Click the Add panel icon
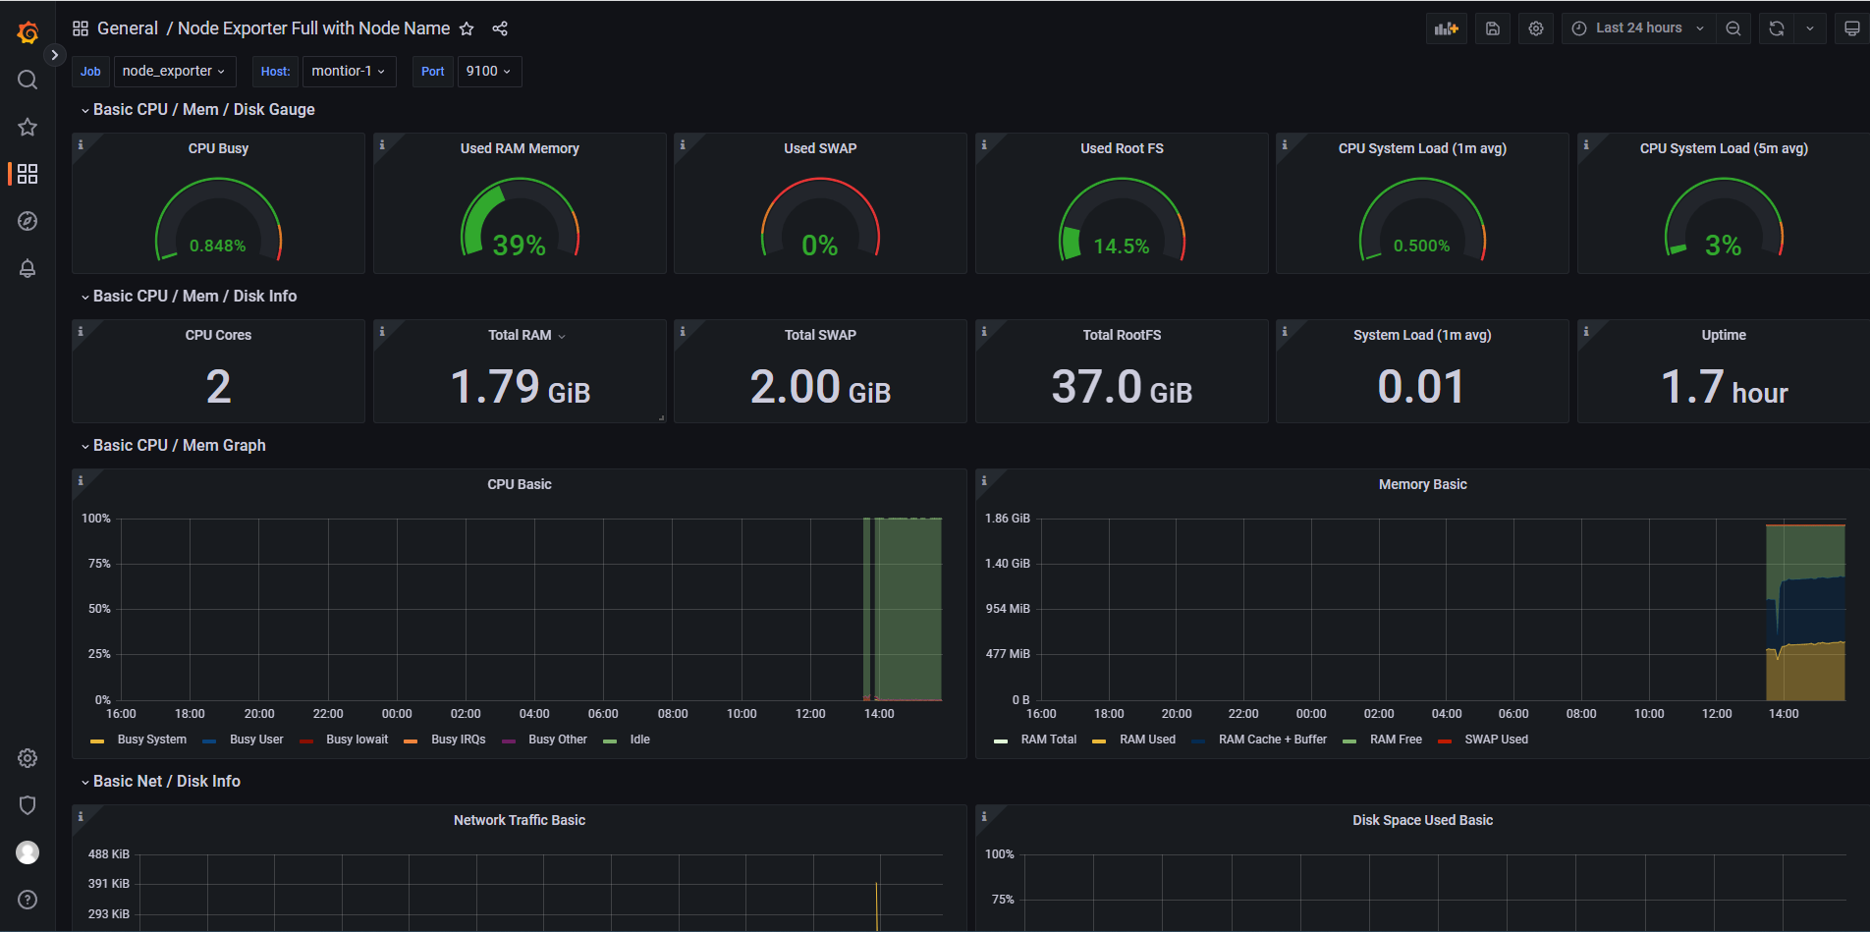 [1447, 28]
